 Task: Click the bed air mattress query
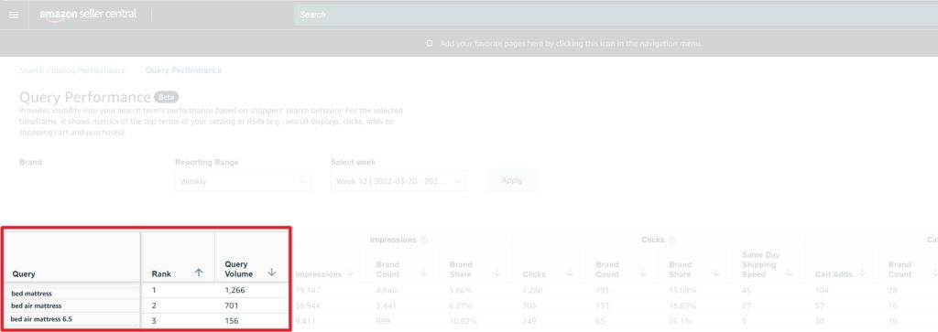[x=36, y=305]
